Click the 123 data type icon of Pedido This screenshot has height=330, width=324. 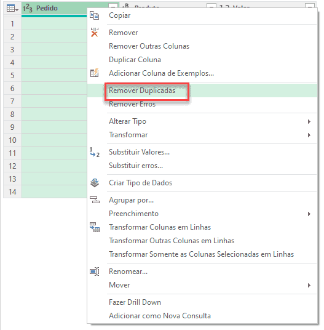[28, 8]
